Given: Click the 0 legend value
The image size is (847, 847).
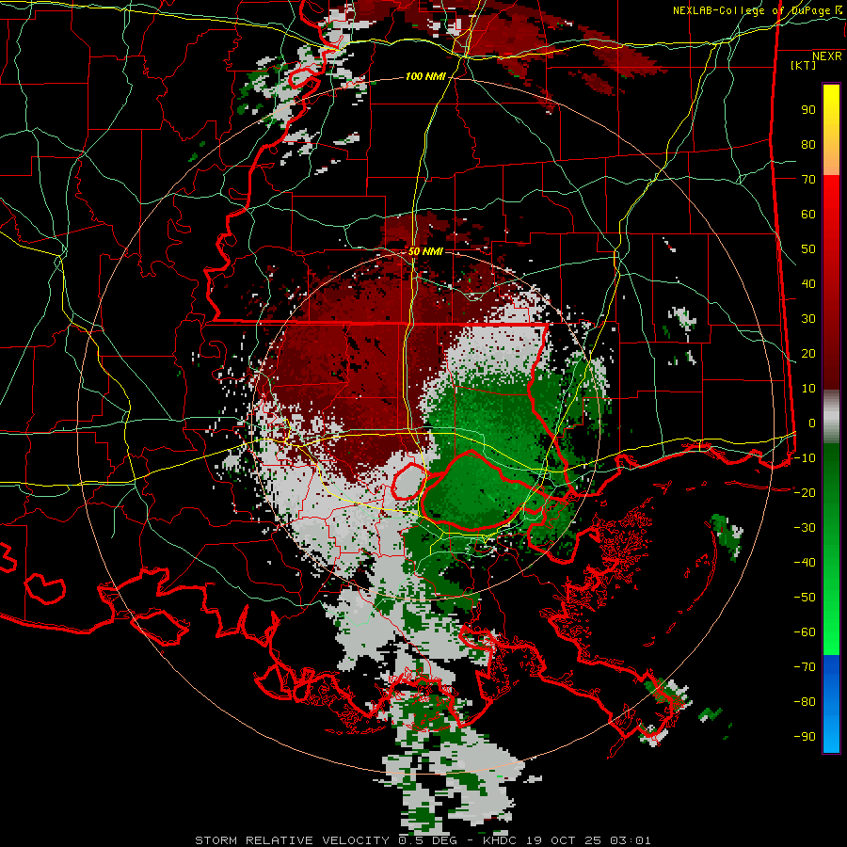Looking at the screenshot, I should click(x=812, y=423).
